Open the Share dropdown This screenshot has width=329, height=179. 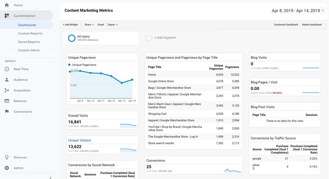tap(89, 25)
